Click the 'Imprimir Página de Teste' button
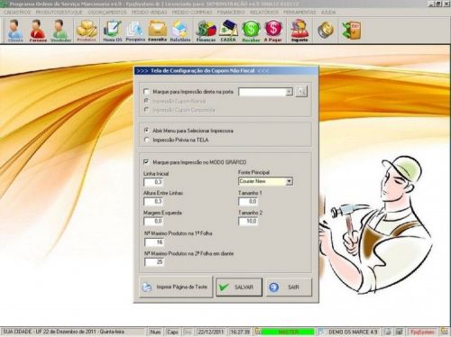451x337 pixels. pos(176,287)
